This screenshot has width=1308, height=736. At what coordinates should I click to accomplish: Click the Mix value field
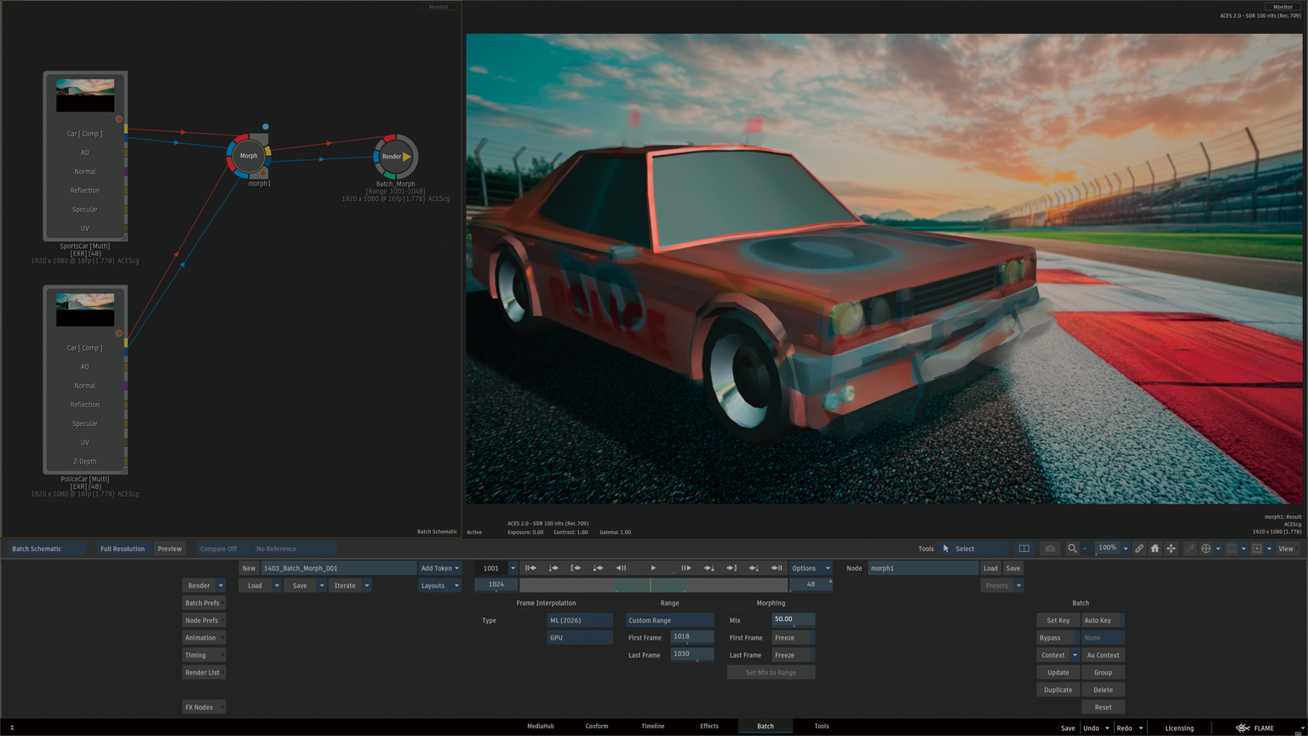(793, 619)
